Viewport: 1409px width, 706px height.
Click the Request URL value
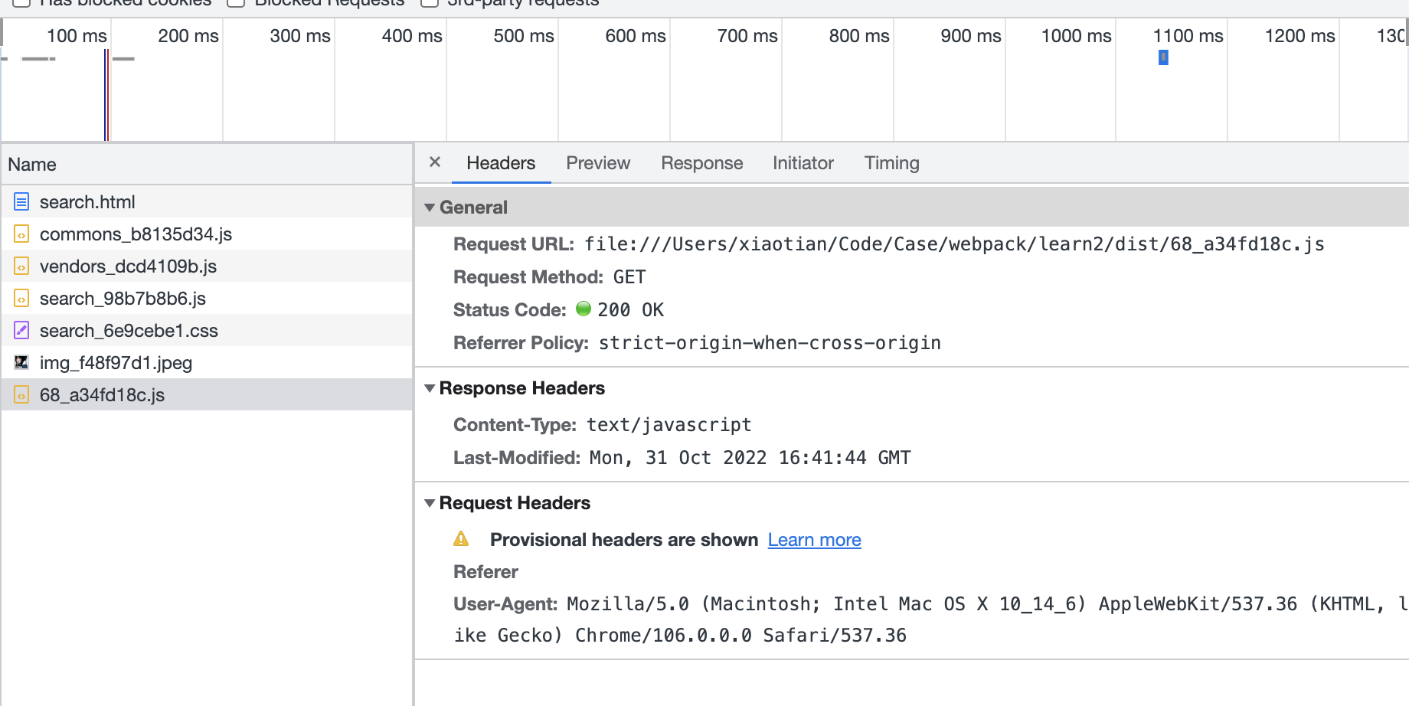[x=954, y=244]
